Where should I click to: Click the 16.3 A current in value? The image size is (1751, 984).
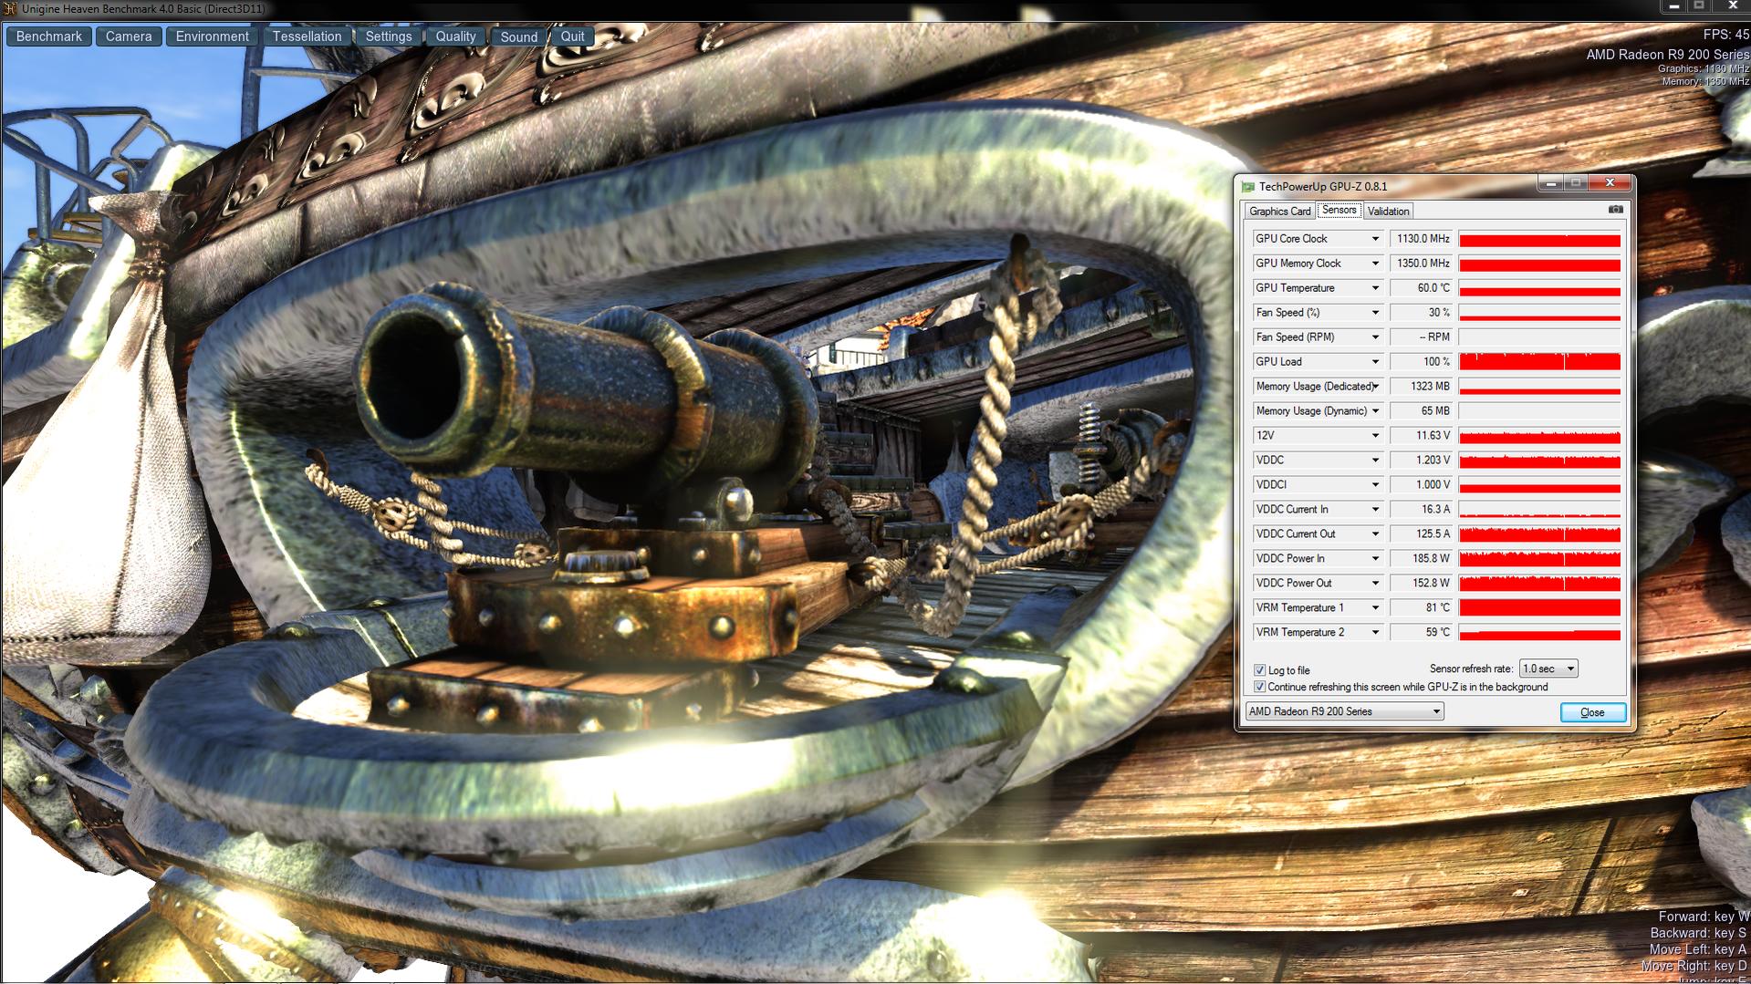(x=1422, y=510)
